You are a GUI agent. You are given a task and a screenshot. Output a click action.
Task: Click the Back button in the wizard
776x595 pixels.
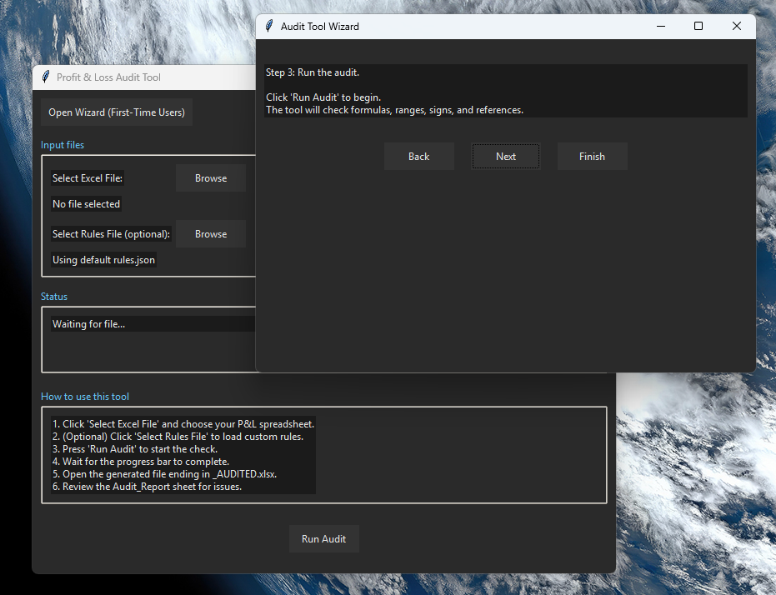pyautogui.click(x=418, y=157)
